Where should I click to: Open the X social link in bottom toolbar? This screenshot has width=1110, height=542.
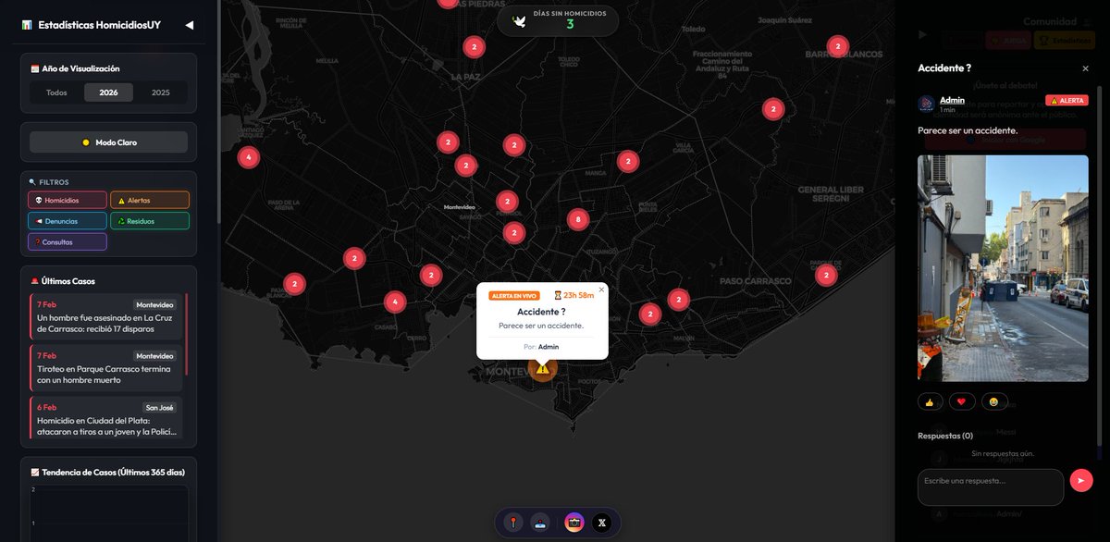(x=602, y=523)
